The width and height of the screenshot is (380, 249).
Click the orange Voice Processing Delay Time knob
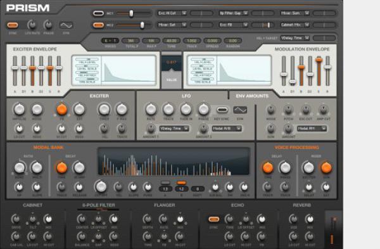pyautogui.click(x=267, y=167)
